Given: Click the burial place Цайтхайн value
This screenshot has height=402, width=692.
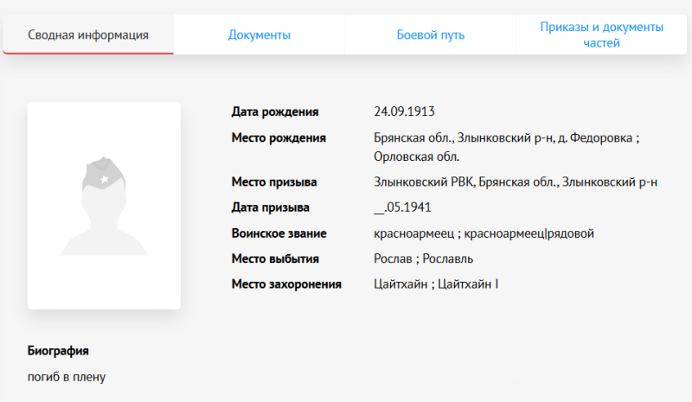Looking at the screenshot, I should (436, 284).
